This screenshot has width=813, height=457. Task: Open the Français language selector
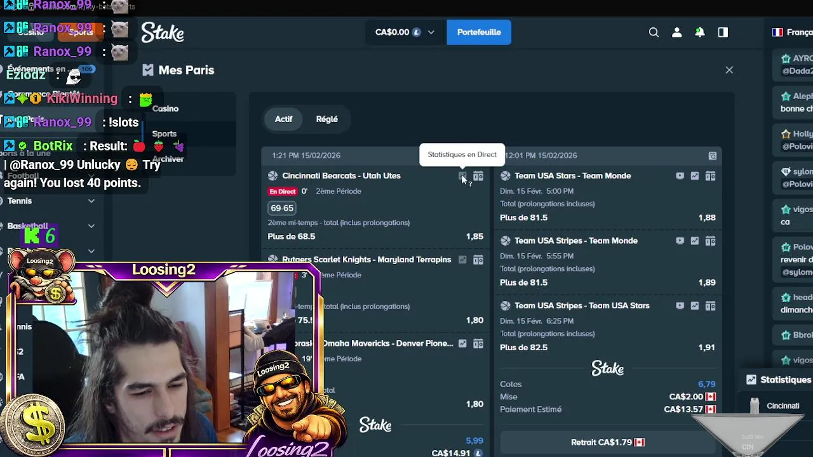coord(793,32)
